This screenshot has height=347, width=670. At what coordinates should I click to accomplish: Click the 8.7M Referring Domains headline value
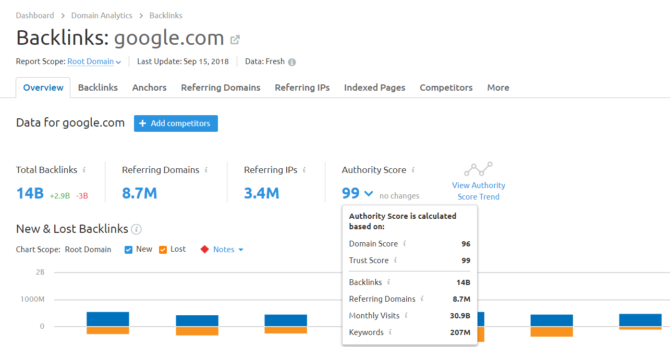click(140, 194)
